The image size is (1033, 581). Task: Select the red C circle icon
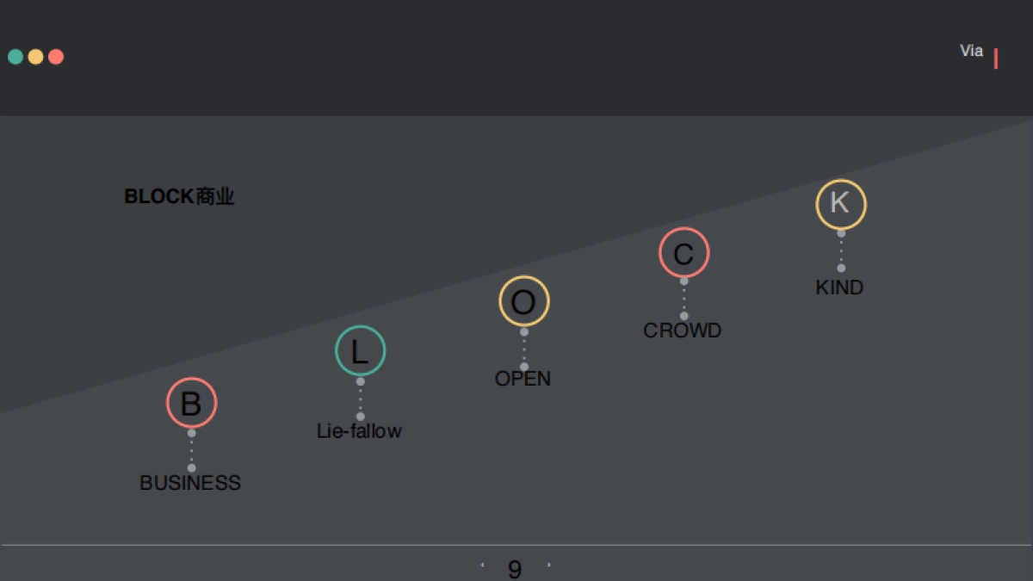684,253
